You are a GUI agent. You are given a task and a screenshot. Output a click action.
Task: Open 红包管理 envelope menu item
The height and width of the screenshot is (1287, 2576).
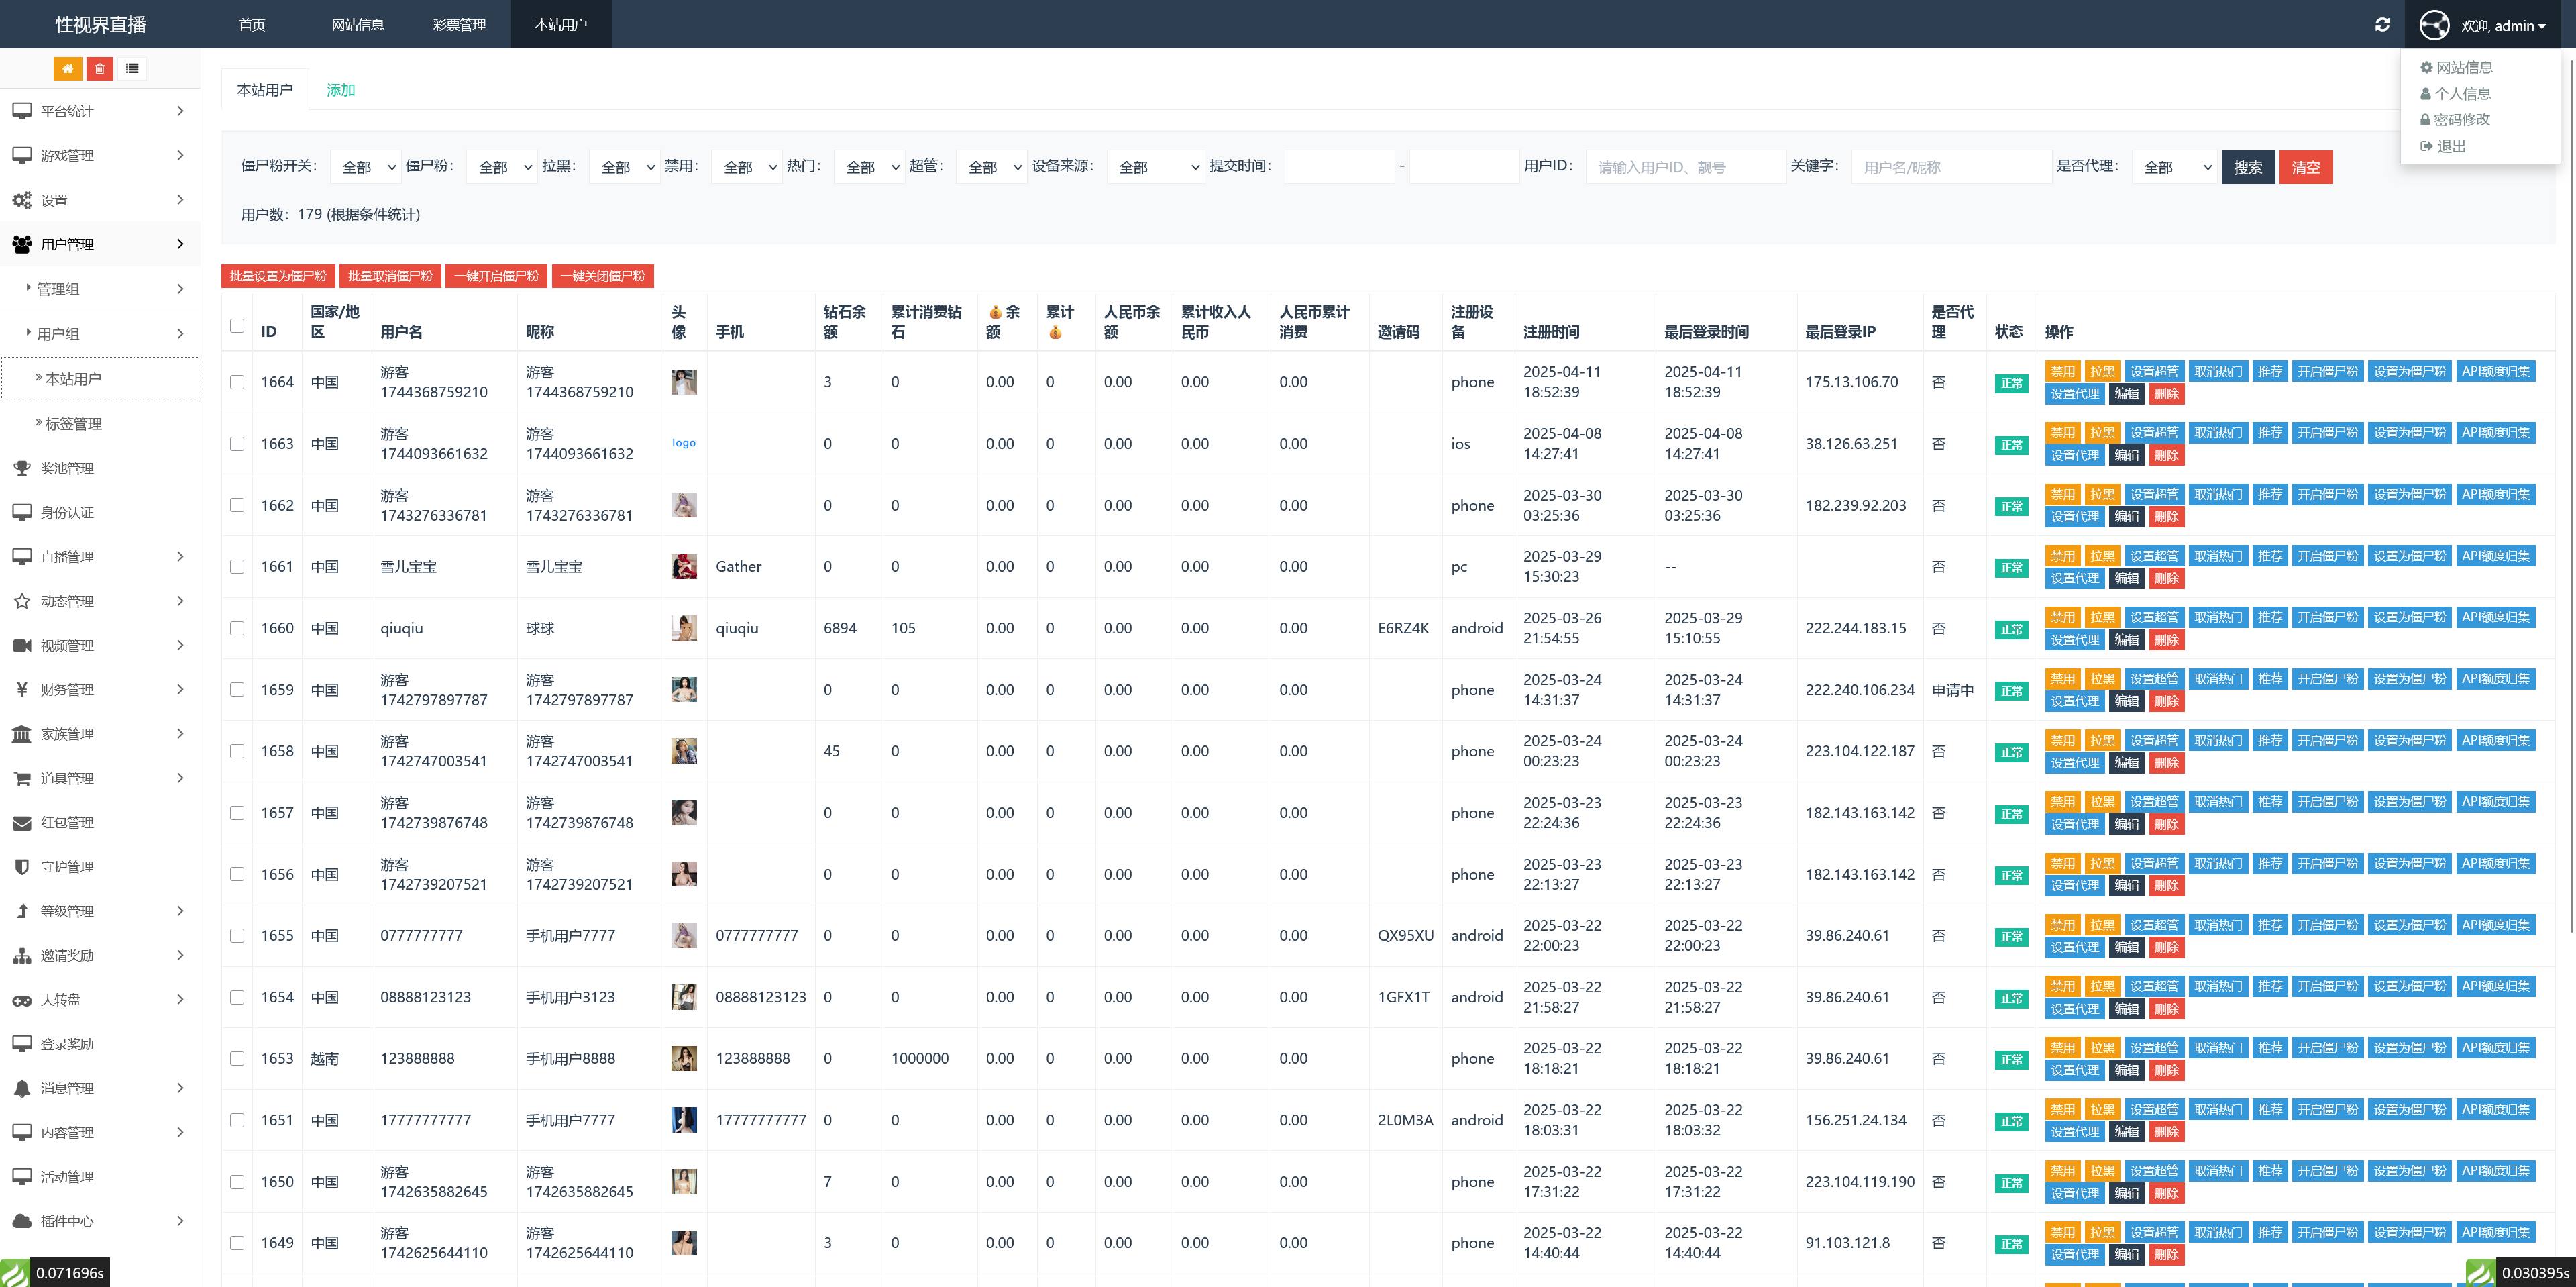(x=67, y=822)
